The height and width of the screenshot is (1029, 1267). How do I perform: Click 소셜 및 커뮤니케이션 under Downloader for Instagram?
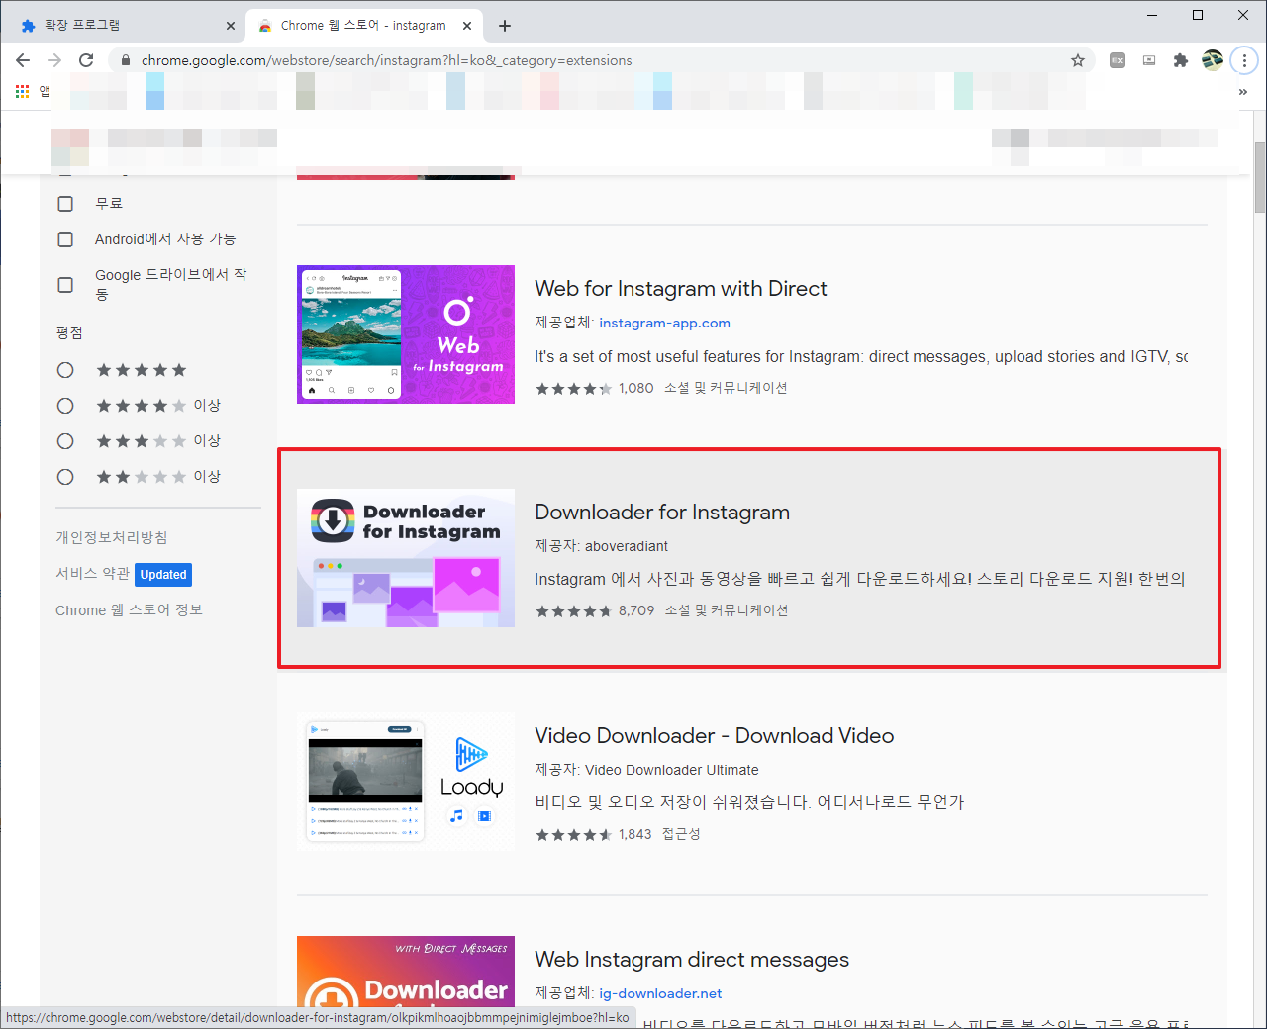(x=727, y=610)
